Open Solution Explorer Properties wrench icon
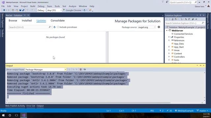211x118 pixels. click(x=193, y=19)
